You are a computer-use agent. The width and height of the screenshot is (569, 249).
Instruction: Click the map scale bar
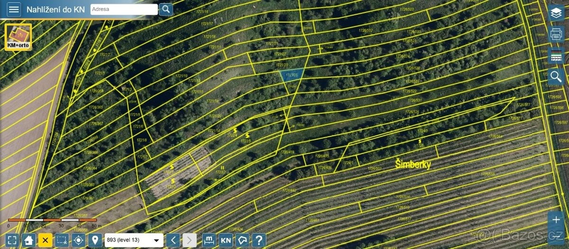pyautogui.click(x=52, y=221)
